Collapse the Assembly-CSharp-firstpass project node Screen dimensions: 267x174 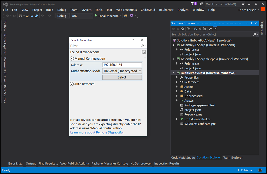point(173,59)
